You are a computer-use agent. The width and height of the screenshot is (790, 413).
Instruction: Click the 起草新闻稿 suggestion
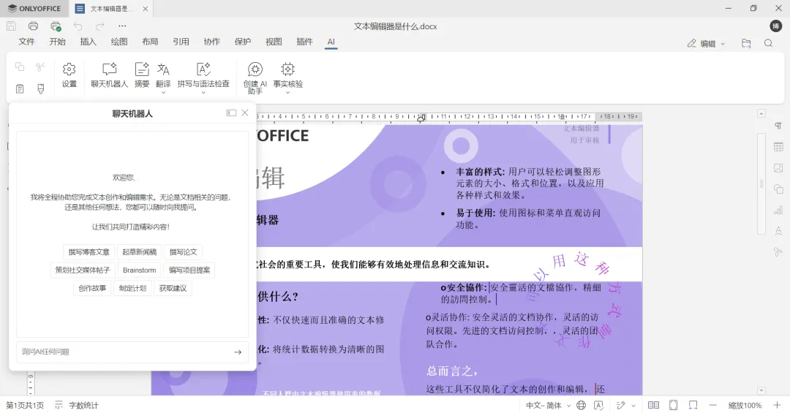coord(140,252)
